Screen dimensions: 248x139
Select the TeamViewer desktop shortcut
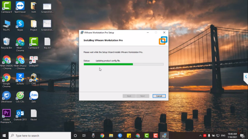[x=20, y=7]
